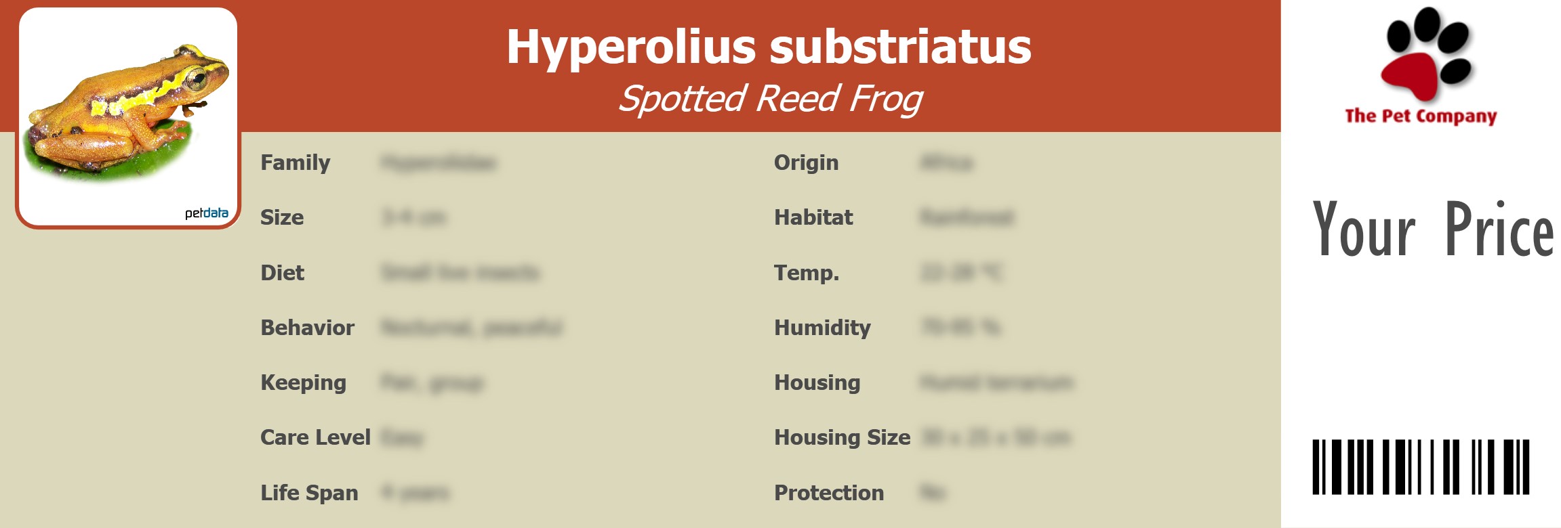1561x528 pixels.
Task: Click The Pet Company brand text
Action: click(1421, 116)
